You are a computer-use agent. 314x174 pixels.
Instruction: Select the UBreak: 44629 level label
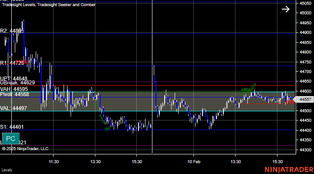tap(17, 83)
